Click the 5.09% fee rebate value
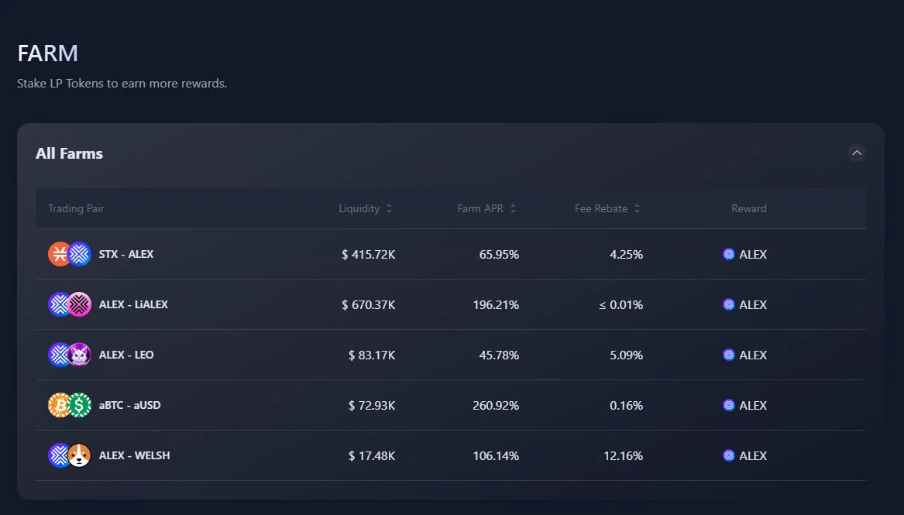 pos(626,355)
